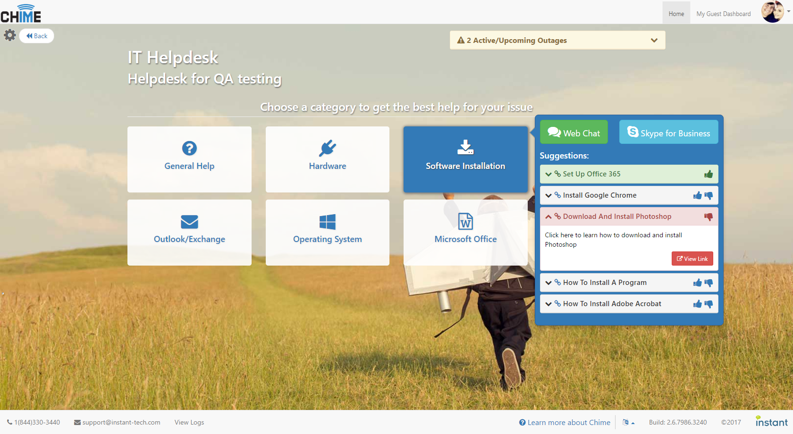Click the Instant logo in footer
This screenshot has width=793, height=434.
[771, 421]
